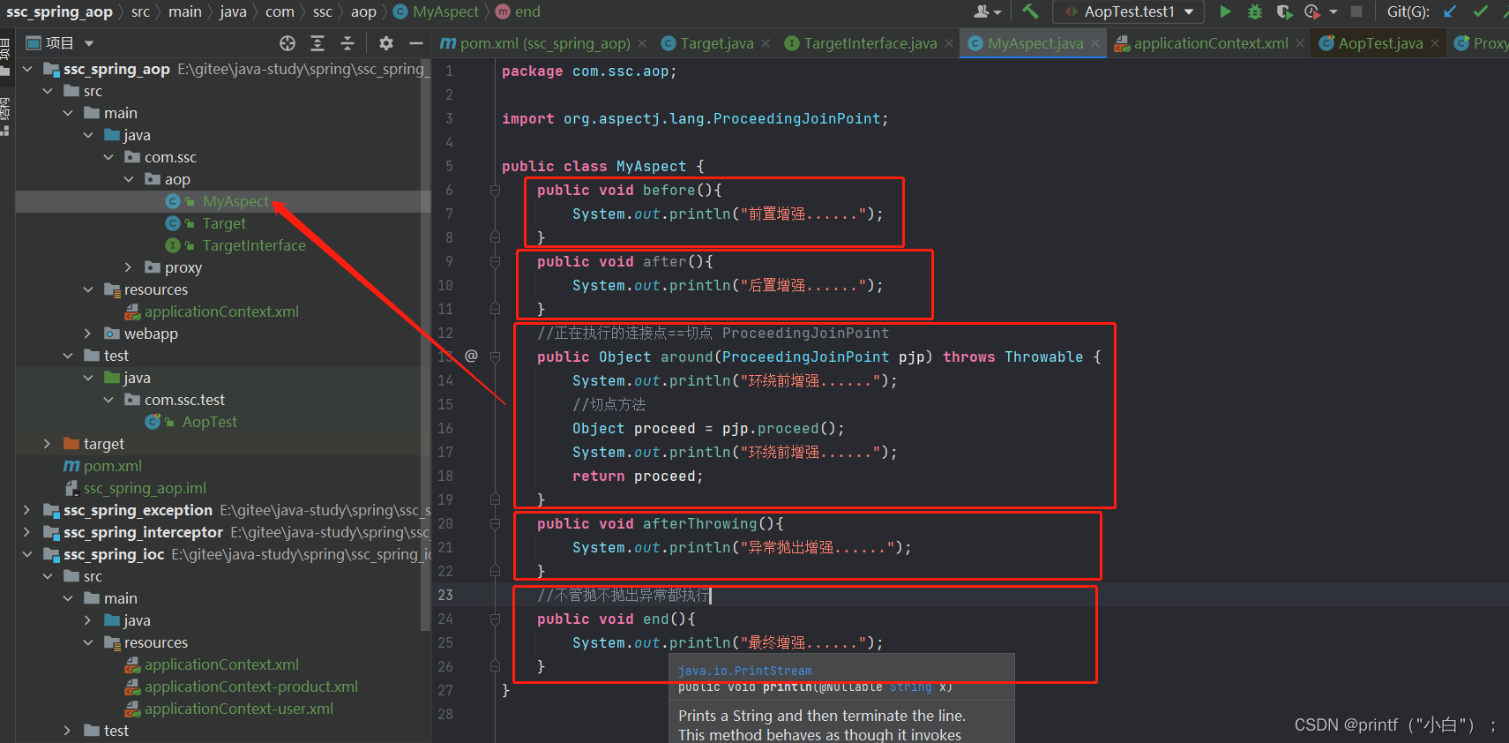Click line number 23 in the gutter
Viewport: 1509px width, 743px height.
coord(445,595)
